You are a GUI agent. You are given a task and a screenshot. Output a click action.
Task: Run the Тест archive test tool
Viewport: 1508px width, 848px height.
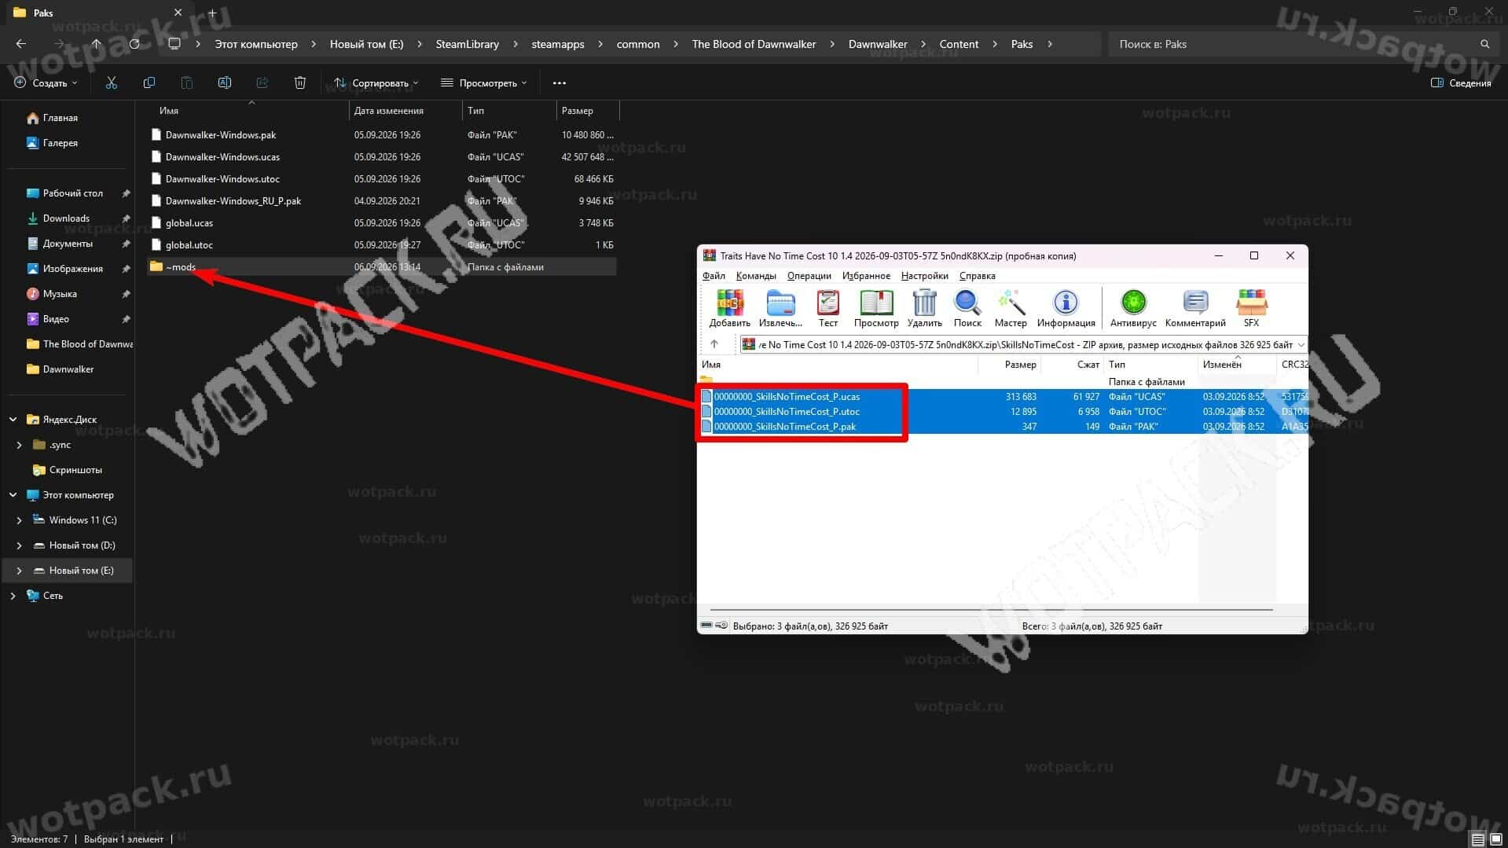827,303
